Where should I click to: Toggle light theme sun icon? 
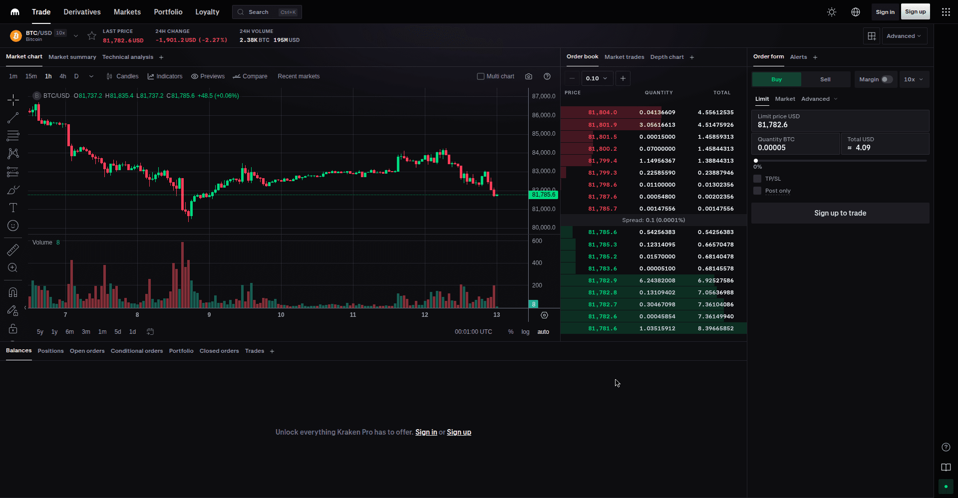(x=832, y=12)
